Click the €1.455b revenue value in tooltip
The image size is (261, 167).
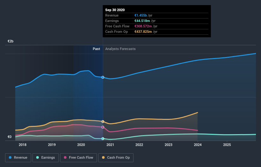pos(141,15)
